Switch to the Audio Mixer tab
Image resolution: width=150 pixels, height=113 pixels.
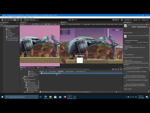click(x=51, y=67)
